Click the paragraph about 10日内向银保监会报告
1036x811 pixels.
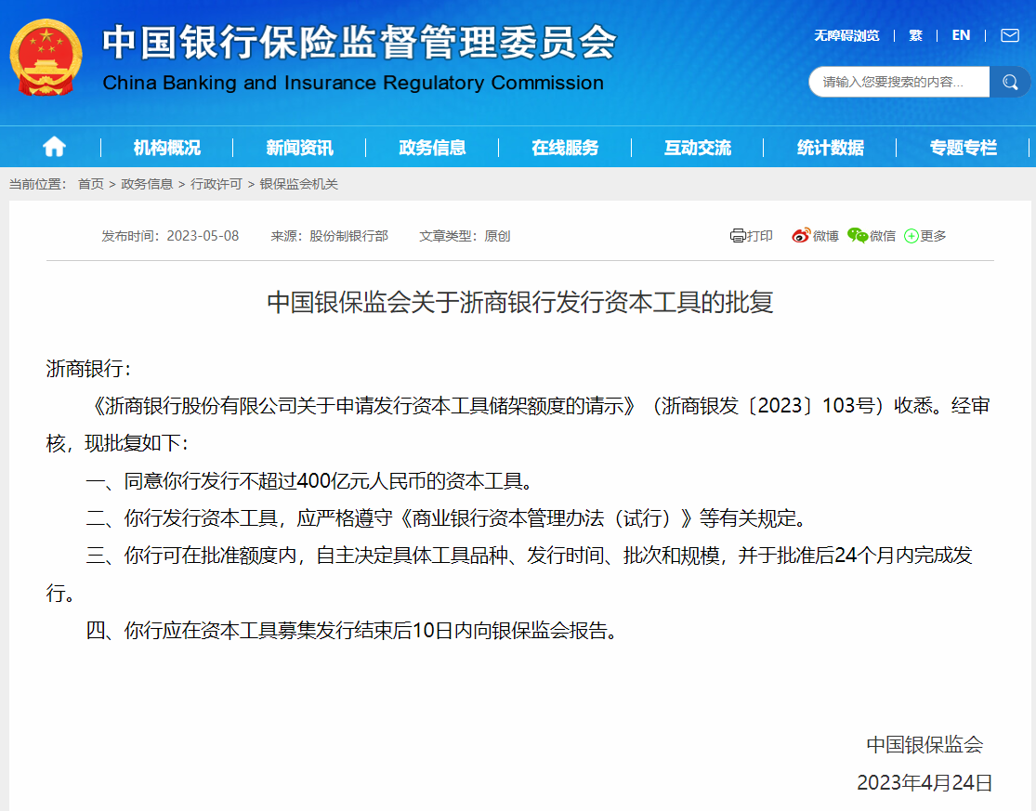[x=353, y=631]
